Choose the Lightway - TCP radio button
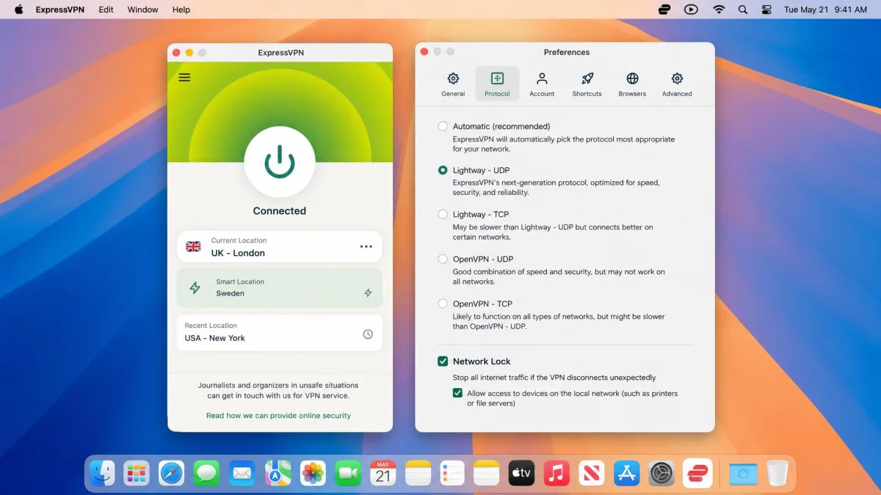Image resolution: width=881 pixels, height=495 pixels. pos(443,214)
